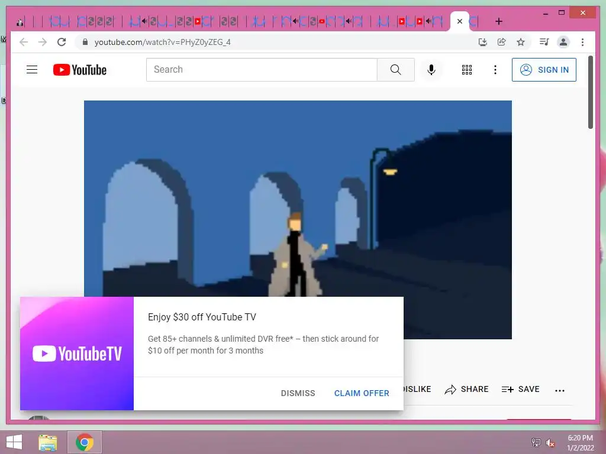Go forward in browser history

click(43, 42)
